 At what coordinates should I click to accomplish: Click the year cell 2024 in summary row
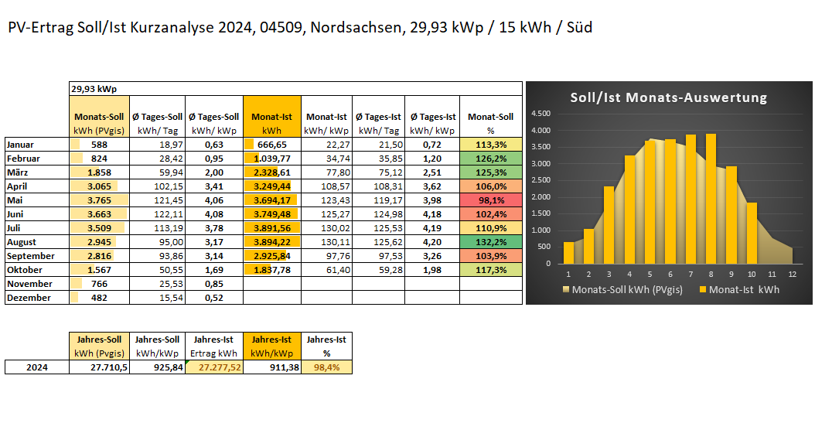click(37, 367)
